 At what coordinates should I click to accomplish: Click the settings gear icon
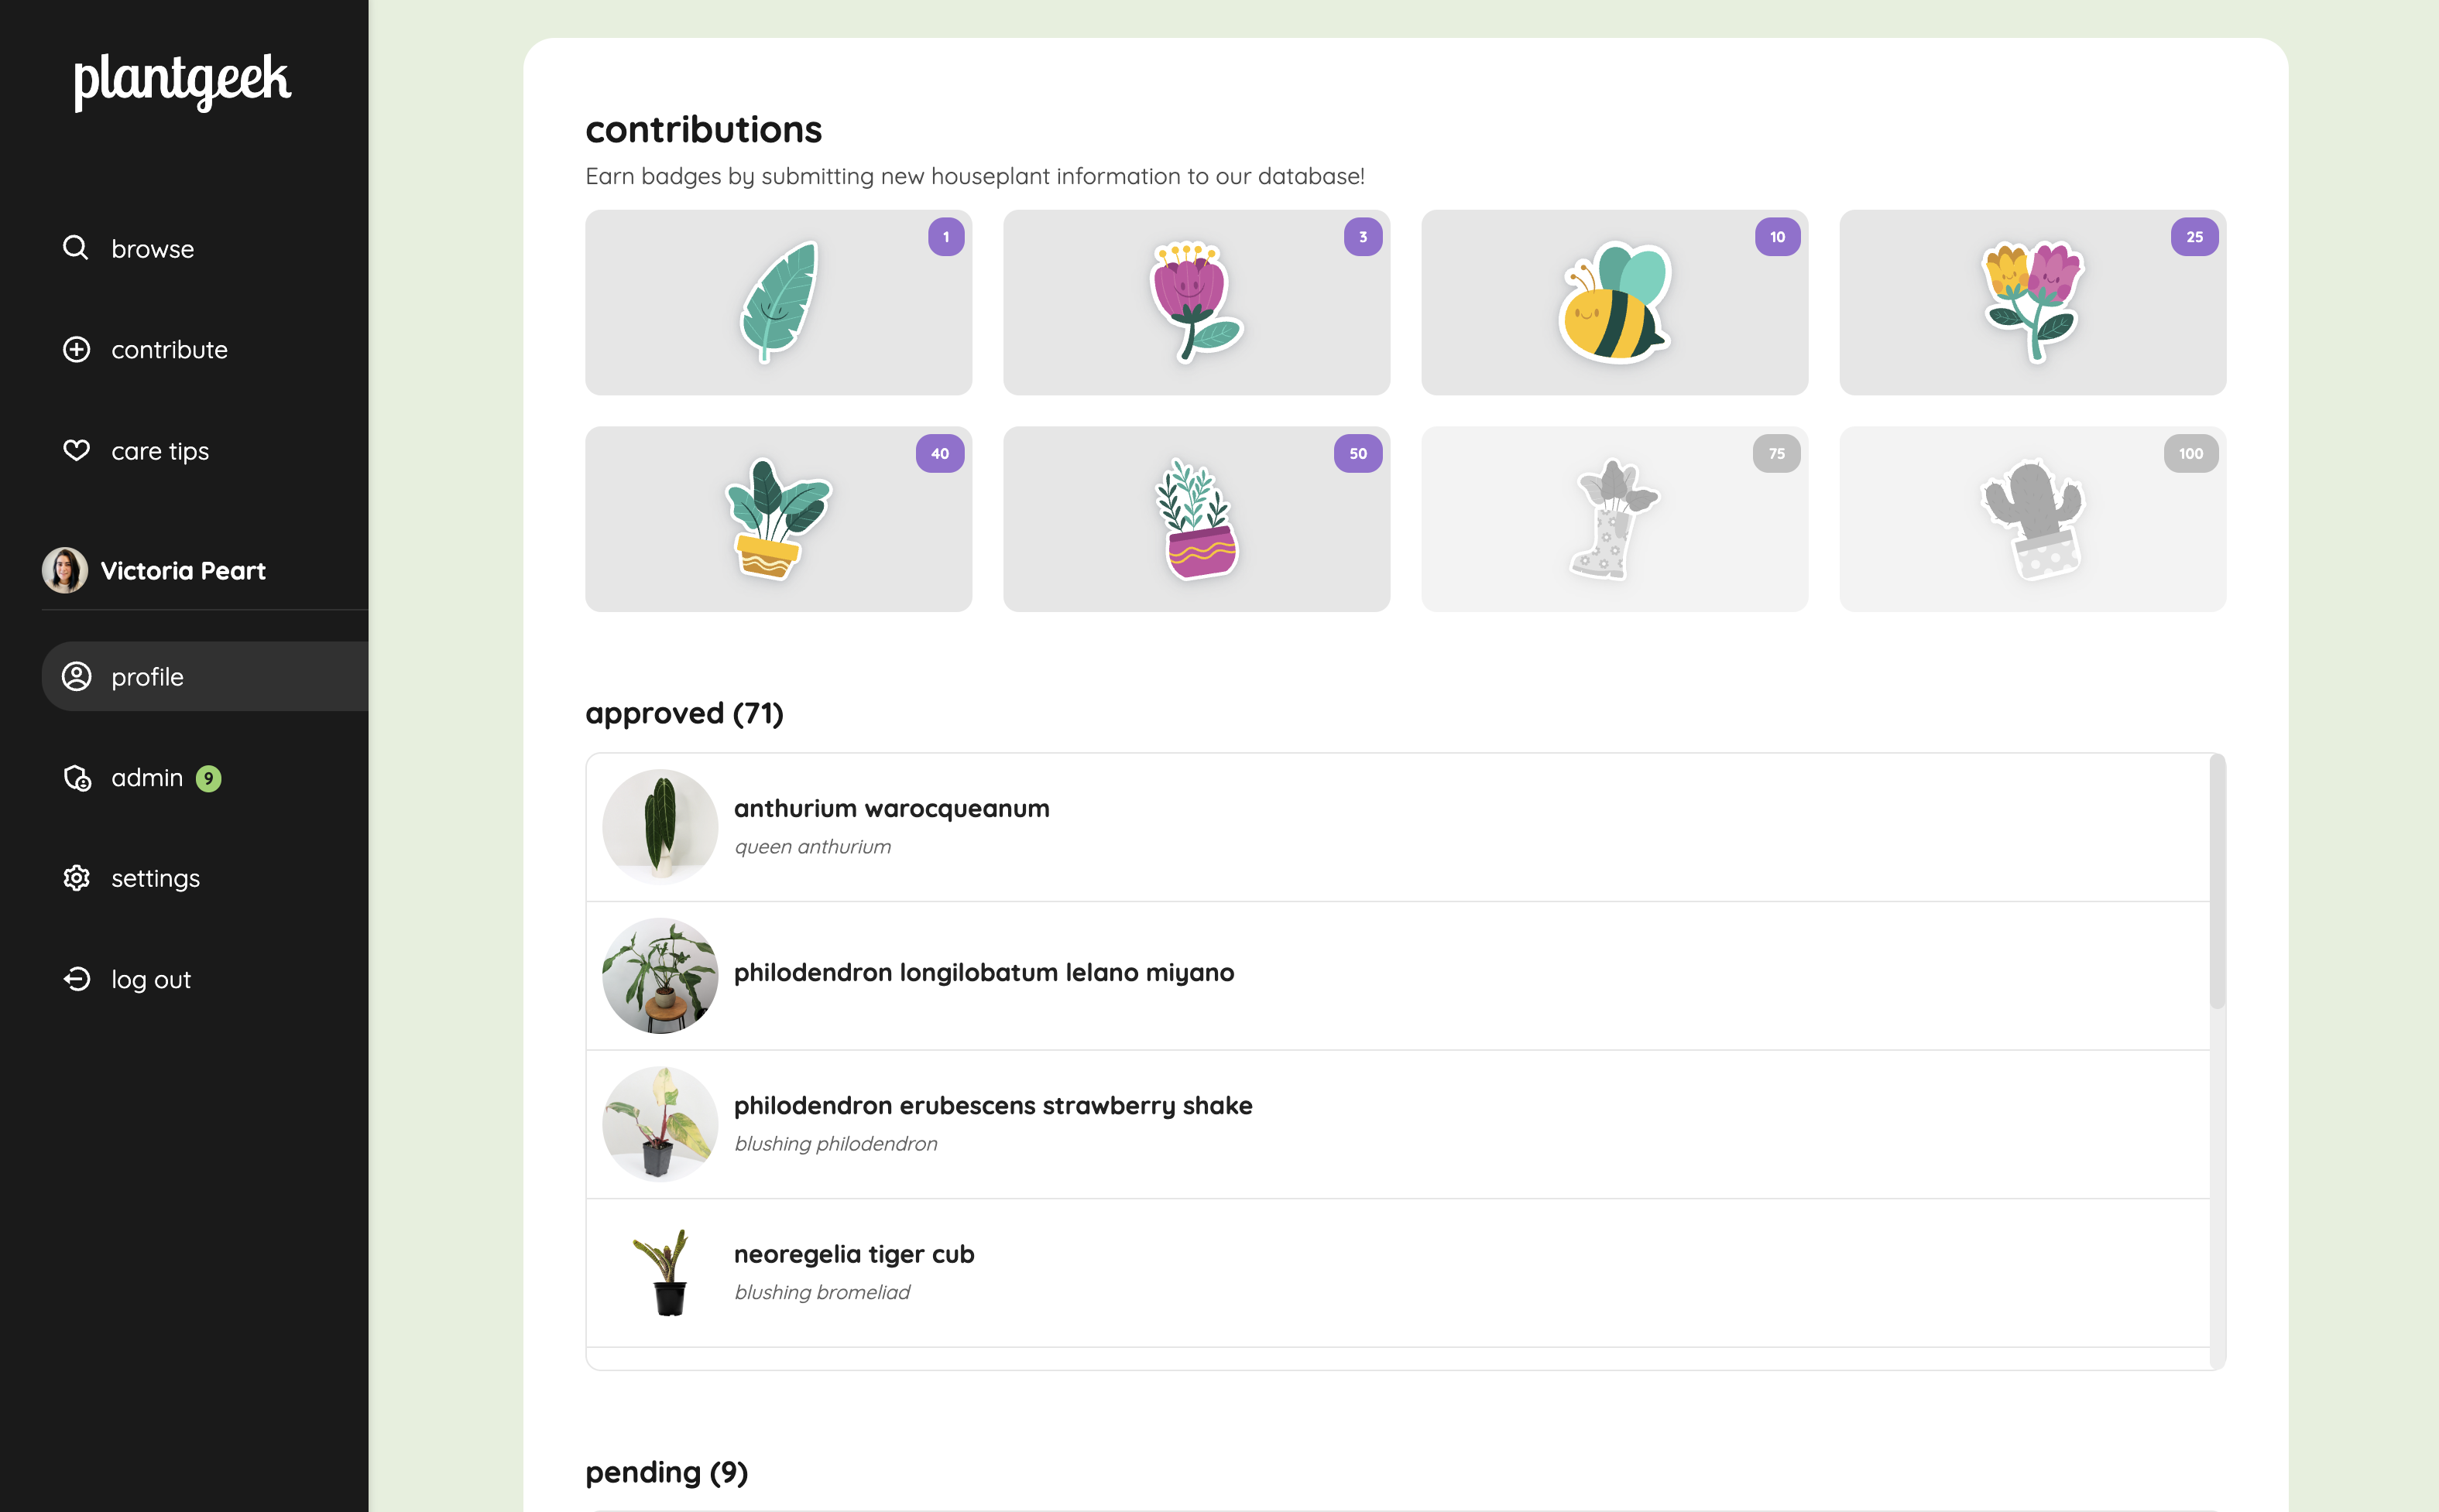point(76,878)
